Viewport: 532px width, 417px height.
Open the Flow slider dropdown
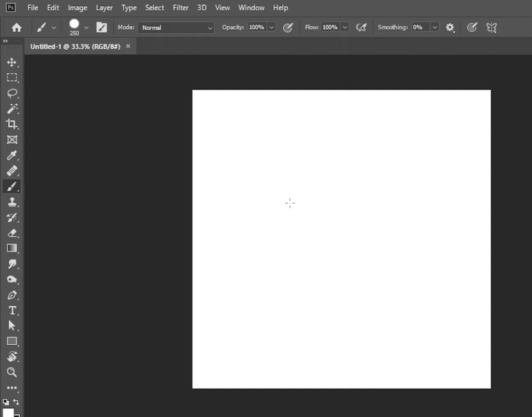345,28
